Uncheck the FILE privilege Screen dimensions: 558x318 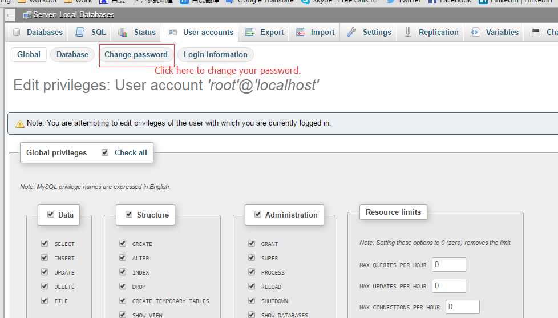point(45,300)
